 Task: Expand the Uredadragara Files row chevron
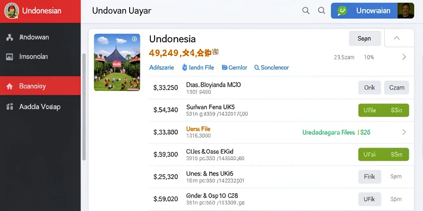pos(404,132)
